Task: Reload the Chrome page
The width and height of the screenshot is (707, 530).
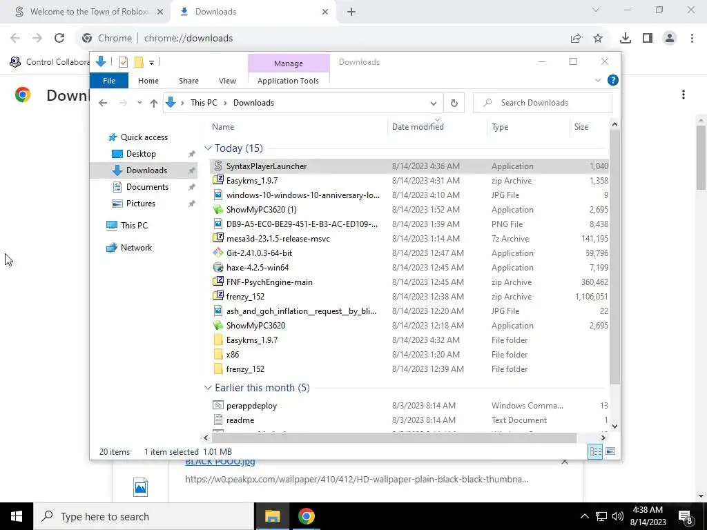Action: pos(59,38)
